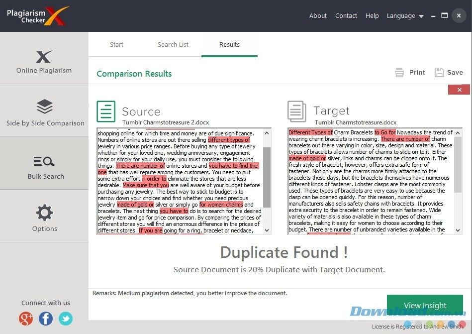Click the license registration text

pos(418,327)
